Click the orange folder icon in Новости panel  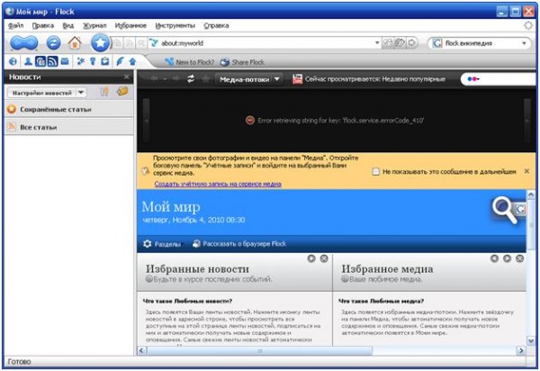(122, 91)
